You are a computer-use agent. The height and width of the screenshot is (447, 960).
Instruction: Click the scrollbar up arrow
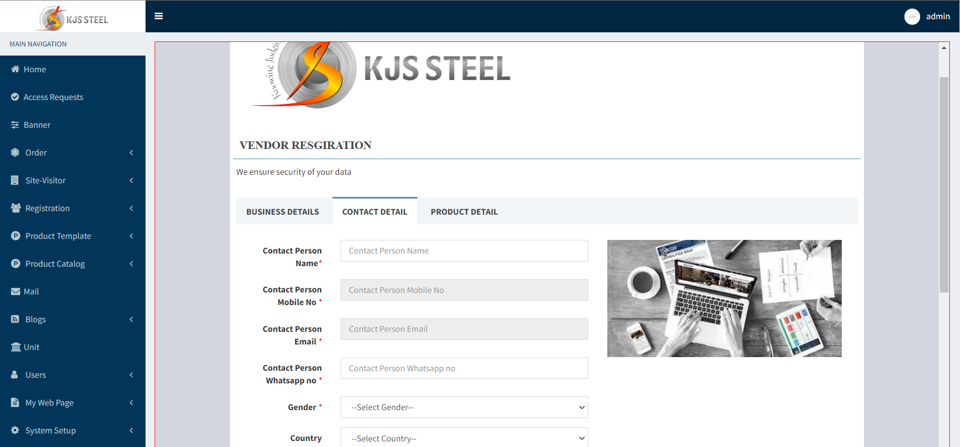[944, 47]
